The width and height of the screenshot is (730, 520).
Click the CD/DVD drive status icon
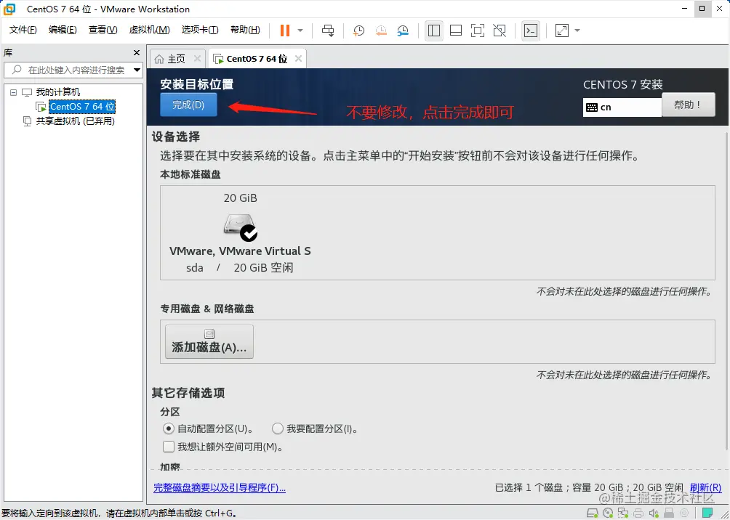(608, 513)
